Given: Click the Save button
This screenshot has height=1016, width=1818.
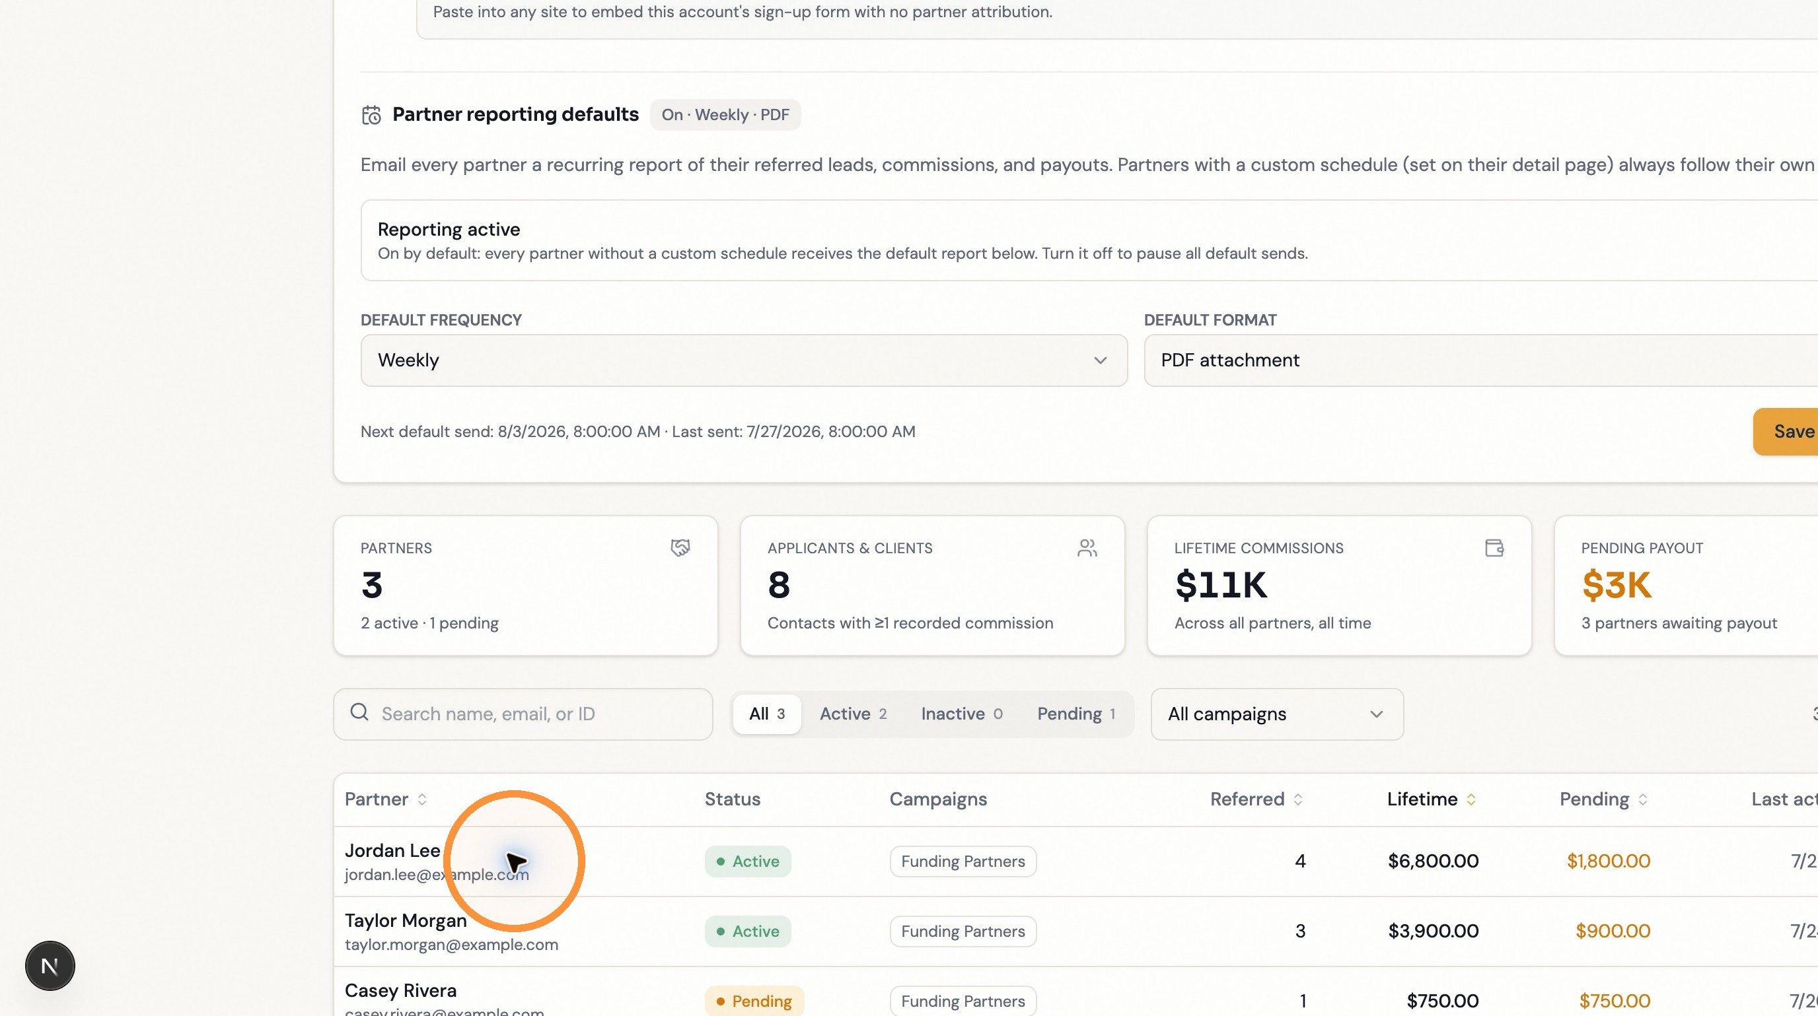Looking at the screenshot, I should pos(1786,432).
